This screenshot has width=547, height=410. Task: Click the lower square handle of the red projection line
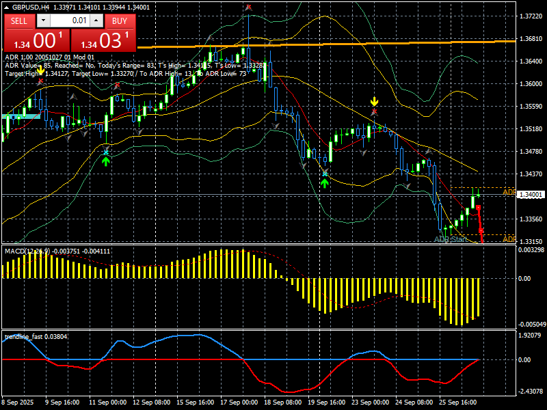(481, 230)
